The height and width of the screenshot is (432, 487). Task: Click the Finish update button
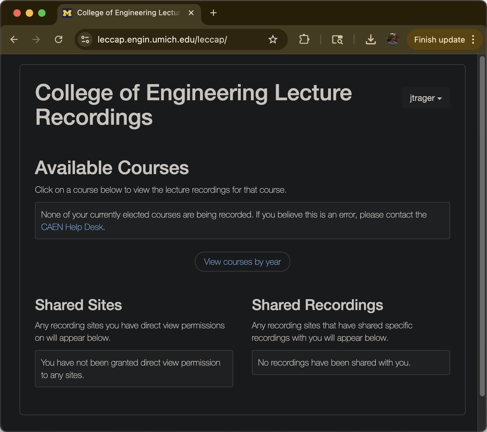(x=439, y=40)
